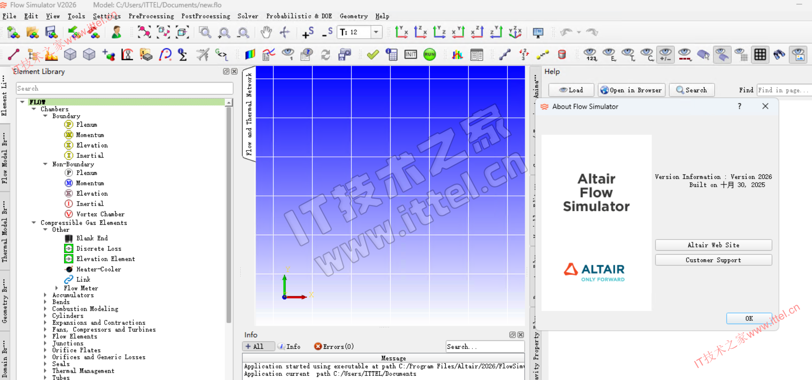Click the green RUN solver button
Screen dimensions: 812x380
430,55
